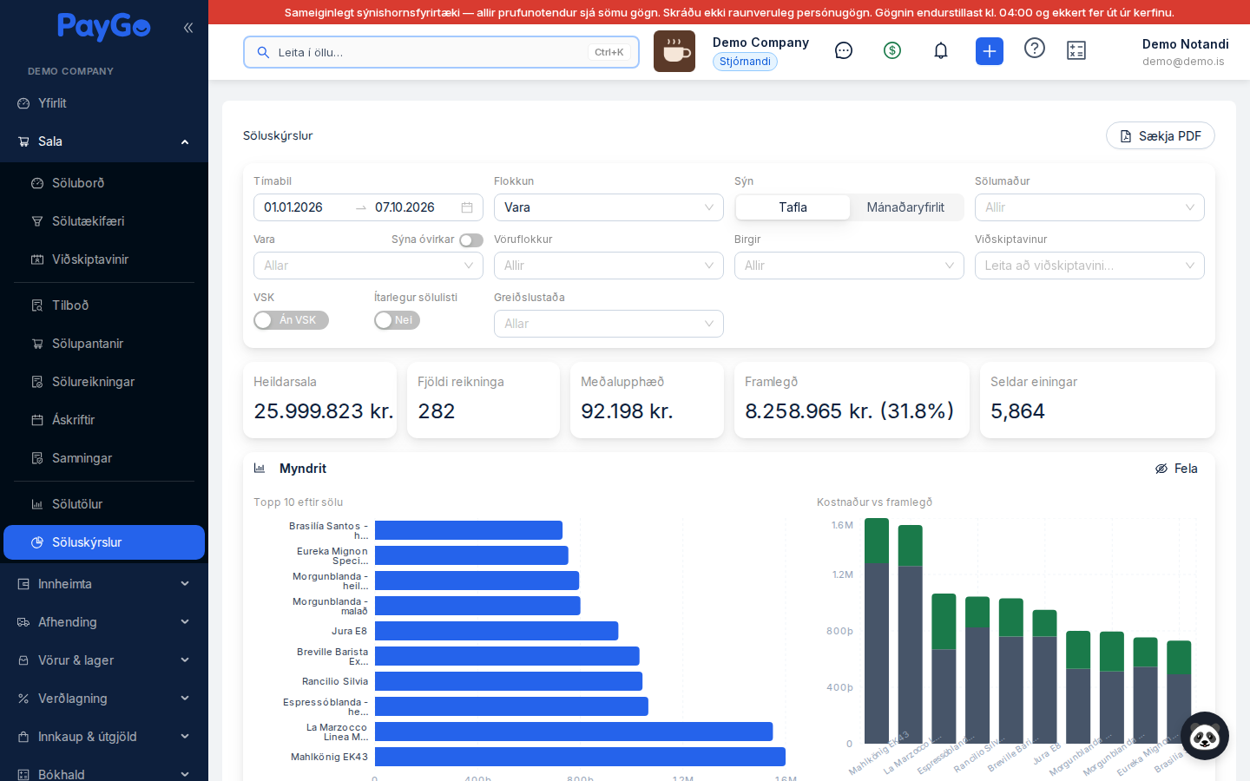The height and width of the screenshot is (781, 1250).
Task: Open notifications bell icon
Action: click(x=941, y=50)
